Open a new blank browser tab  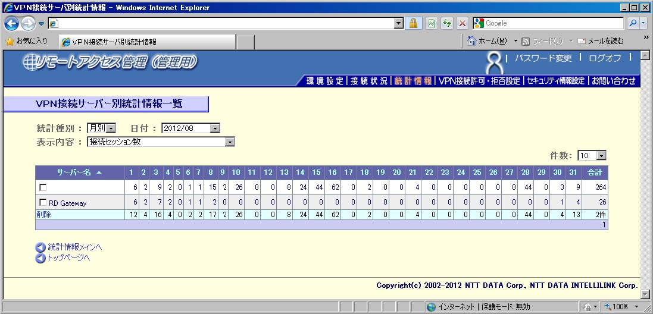point(245,42)
